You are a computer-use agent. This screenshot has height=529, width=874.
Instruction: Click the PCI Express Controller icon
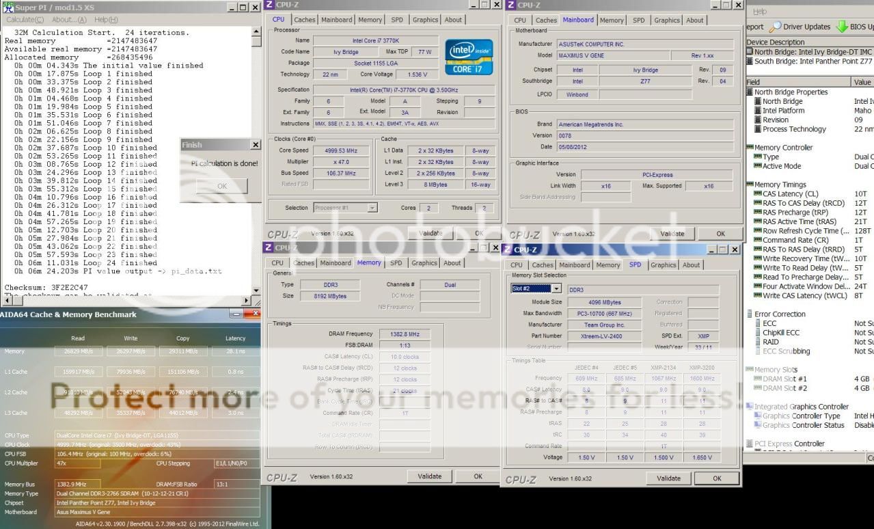pos(750,444)
